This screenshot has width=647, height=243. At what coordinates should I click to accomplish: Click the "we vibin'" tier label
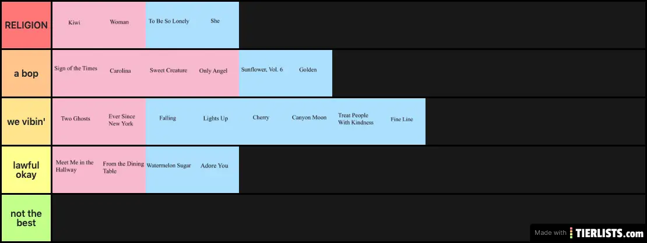[x=26, y=121]
